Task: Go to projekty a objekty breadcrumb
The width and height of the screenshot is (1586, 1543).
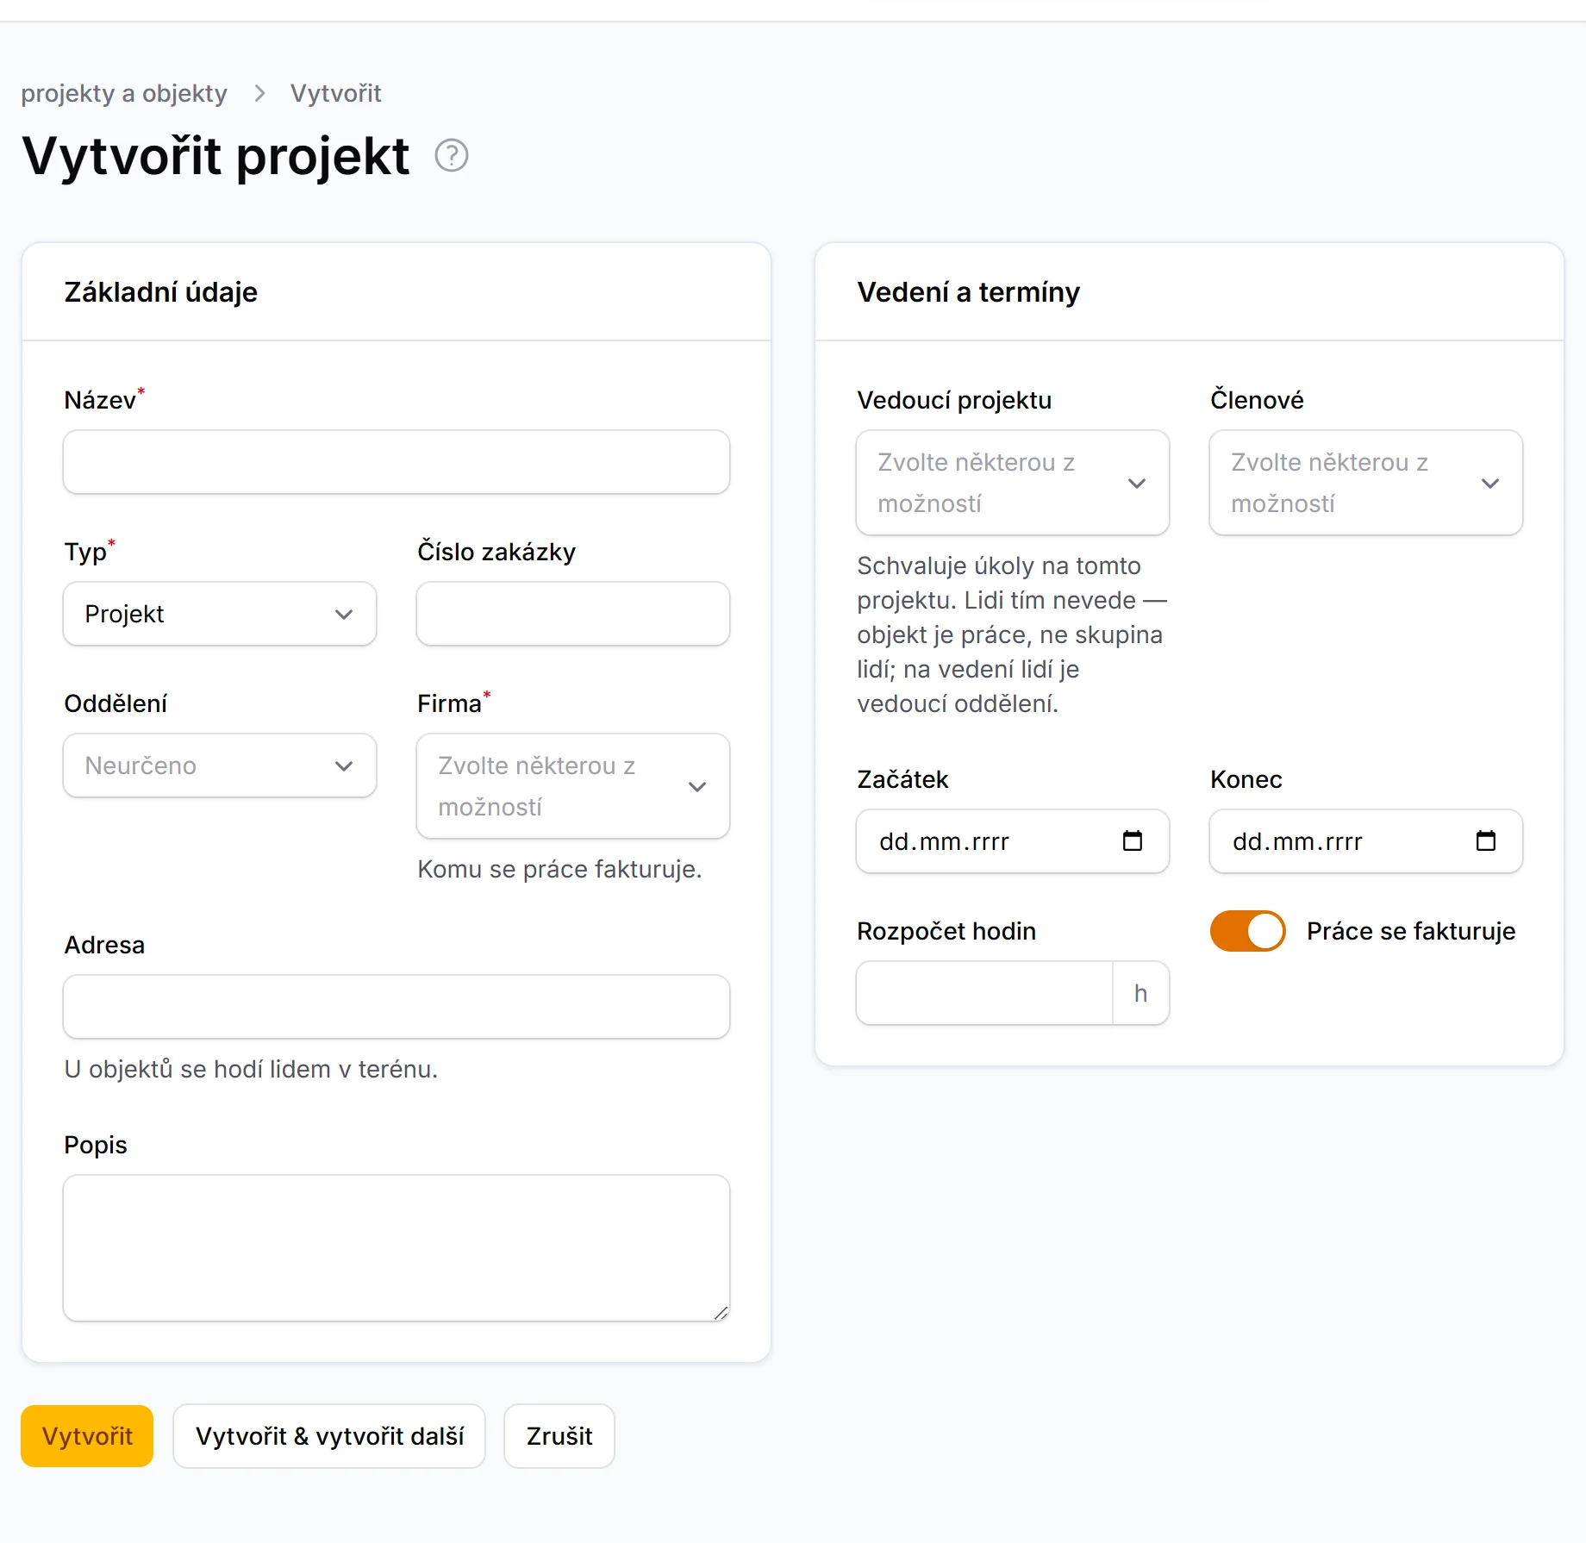Action: click(124, 93)
